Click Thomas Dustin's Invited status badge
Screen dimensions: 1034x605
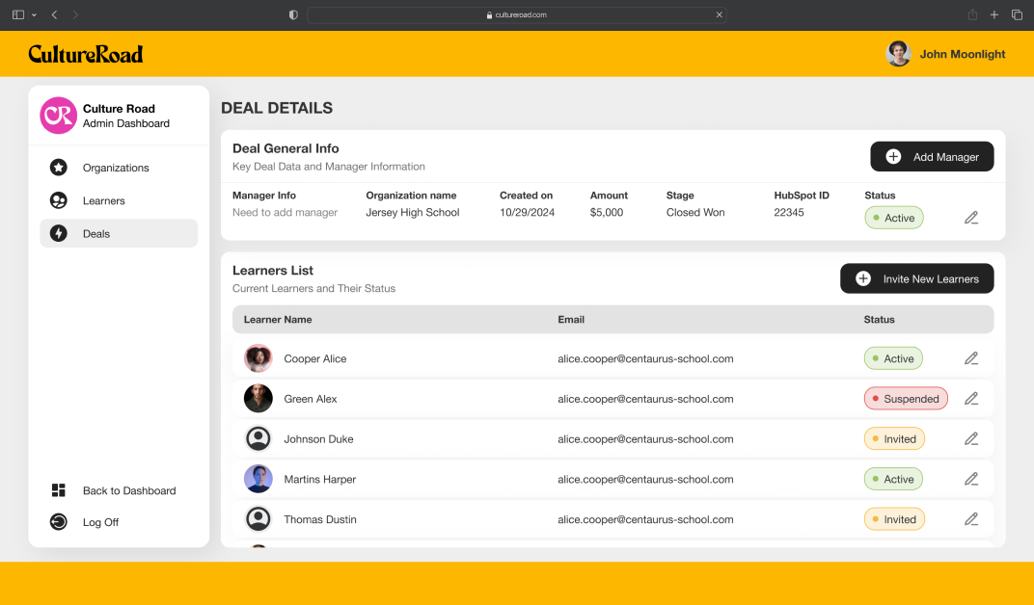[894, 518]
